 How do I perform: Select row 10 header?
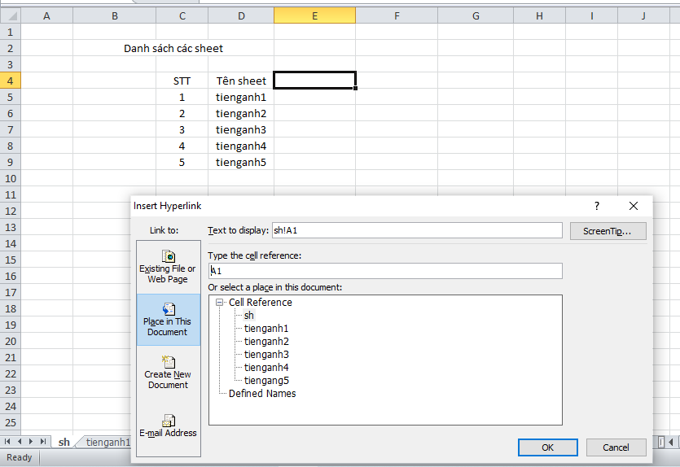[x=11, y=178]
